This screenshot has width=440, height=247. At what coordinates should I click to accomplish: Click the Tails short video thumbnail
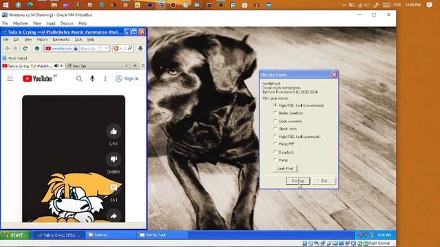tap(74, 158)
